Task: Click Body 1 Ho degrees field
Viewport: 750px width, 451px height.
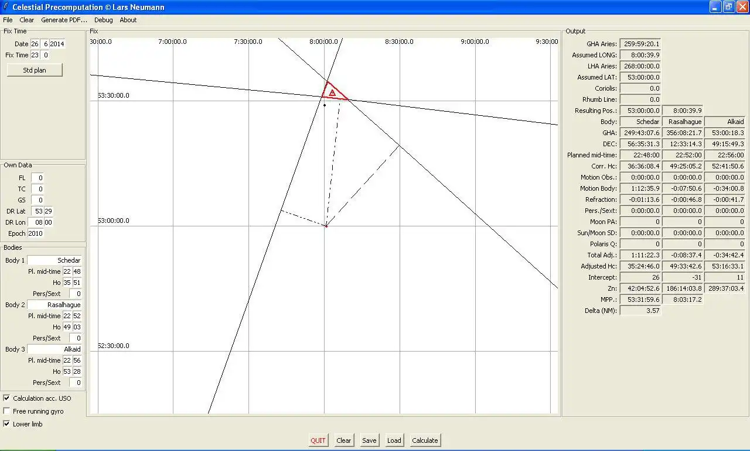Action: pyautogui.click(x=67, y=283)
